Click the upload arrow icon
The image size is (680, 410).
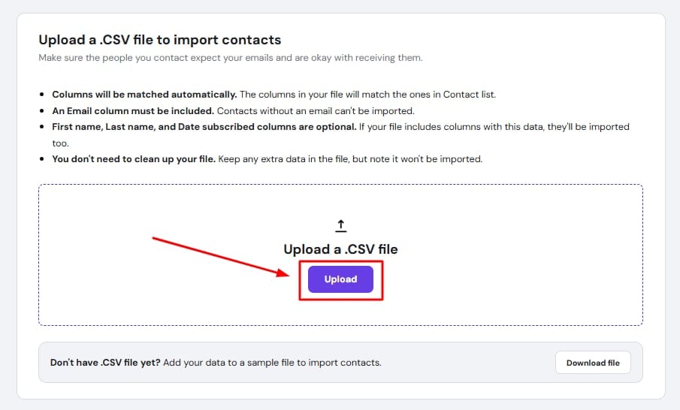[340, 225]
